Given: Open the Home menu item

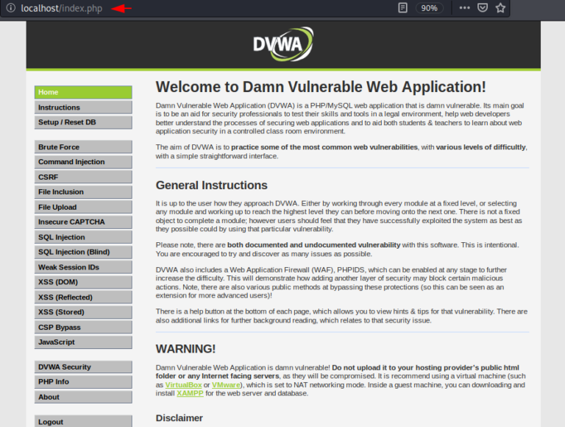Looking at the screenshot, I should (x=83, y=92).
